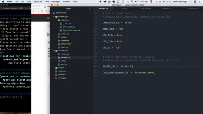
Task: Open the Wi-Fi status menu
Action: (132, 2)
